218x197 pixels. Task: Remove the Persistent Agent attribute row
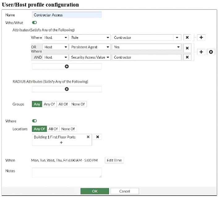[187, 48]
